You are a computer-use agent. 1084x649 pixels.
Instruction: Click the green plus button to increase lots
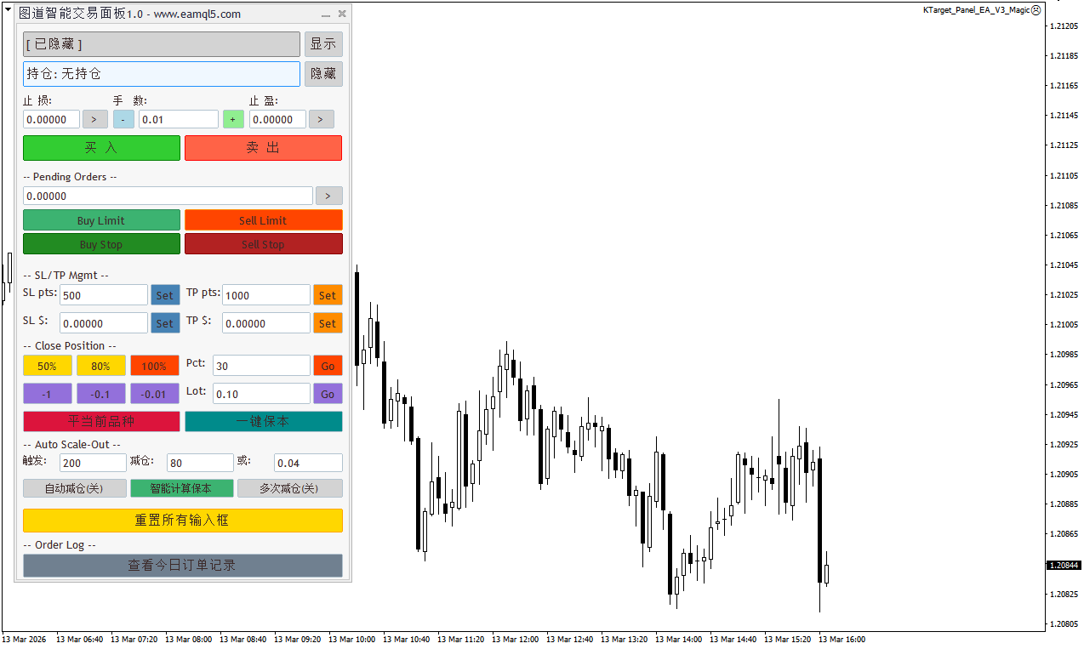click(233, 120)
